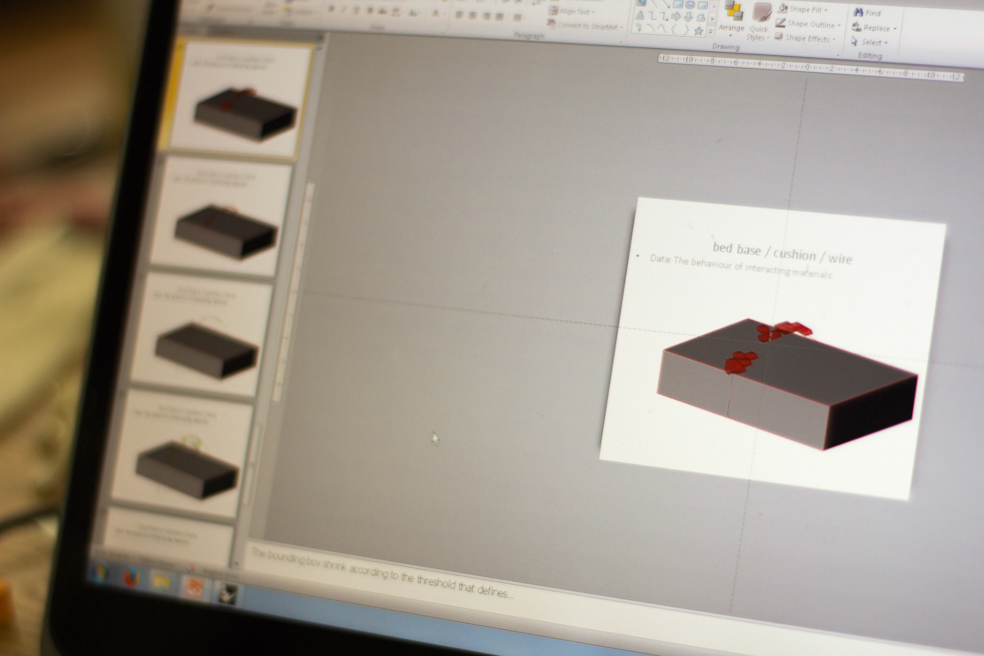984x656 pixels.
Task: Align text left in Paragraph group
Action: (459, 15)
